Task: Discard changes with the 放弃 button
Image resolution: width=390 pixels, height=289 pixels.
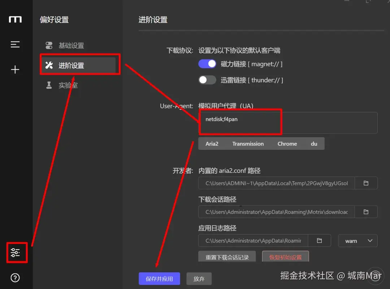Action: (x=199, y=279)
